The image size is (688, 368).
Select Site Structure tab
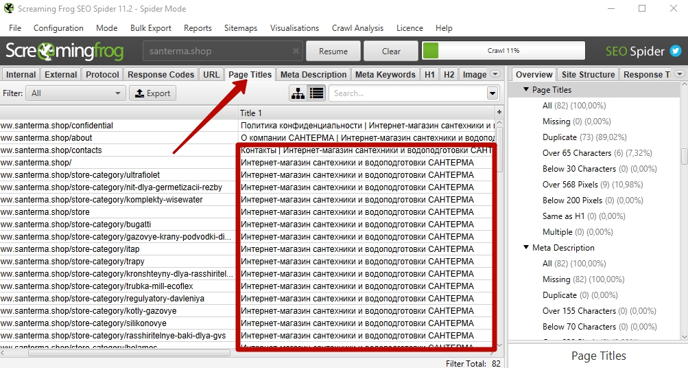[x=588, y=75]
